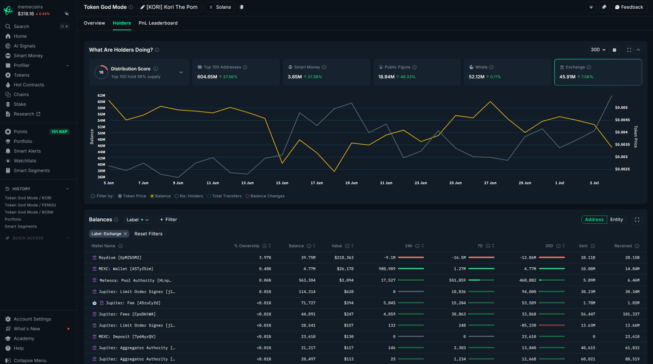Copy token address icon next to Solana

242,7
